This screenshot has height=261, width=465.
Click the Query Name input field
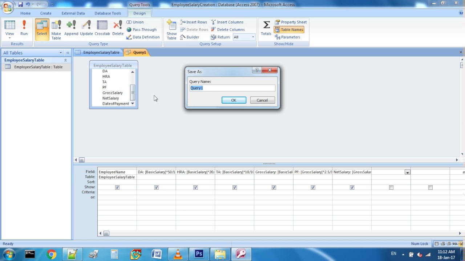(x=232, y=88)
